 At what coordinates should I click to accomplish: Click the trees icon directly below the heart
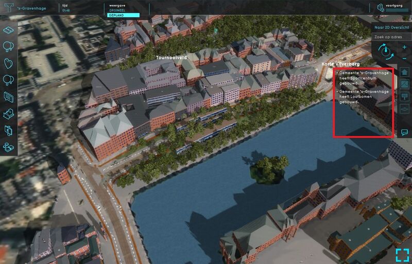(9, 80)
